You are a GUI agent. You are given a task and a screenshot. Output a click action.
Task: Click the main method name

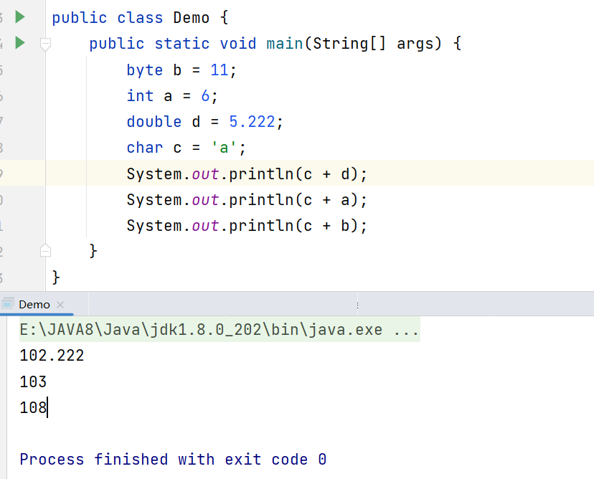coord(285,44)
